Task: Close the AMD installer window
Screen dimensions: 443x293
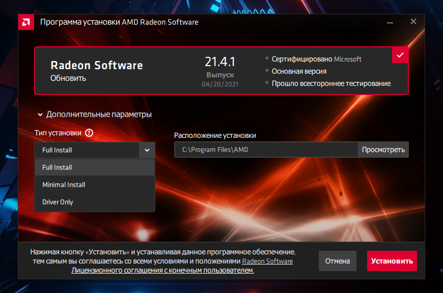Action: pyautogui.click(x=413, y=22)
